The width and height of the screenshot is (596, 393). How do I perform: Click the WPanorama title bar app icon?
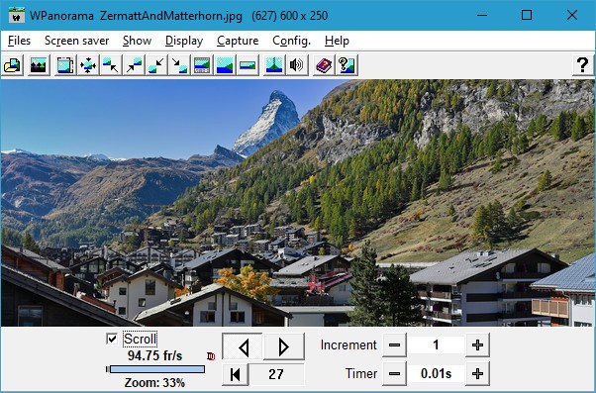click(x=17, y=15)
